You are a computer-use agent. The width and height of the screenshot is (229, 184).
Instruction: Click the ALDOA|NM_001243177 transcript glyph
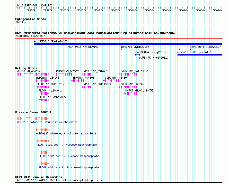pyautogui.click(x=44, y=100)
